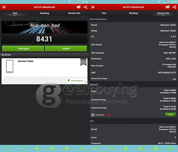The image size is (178, 152).
Task: Tap back arrow in right navigation bar
Action: coord(111,148)
